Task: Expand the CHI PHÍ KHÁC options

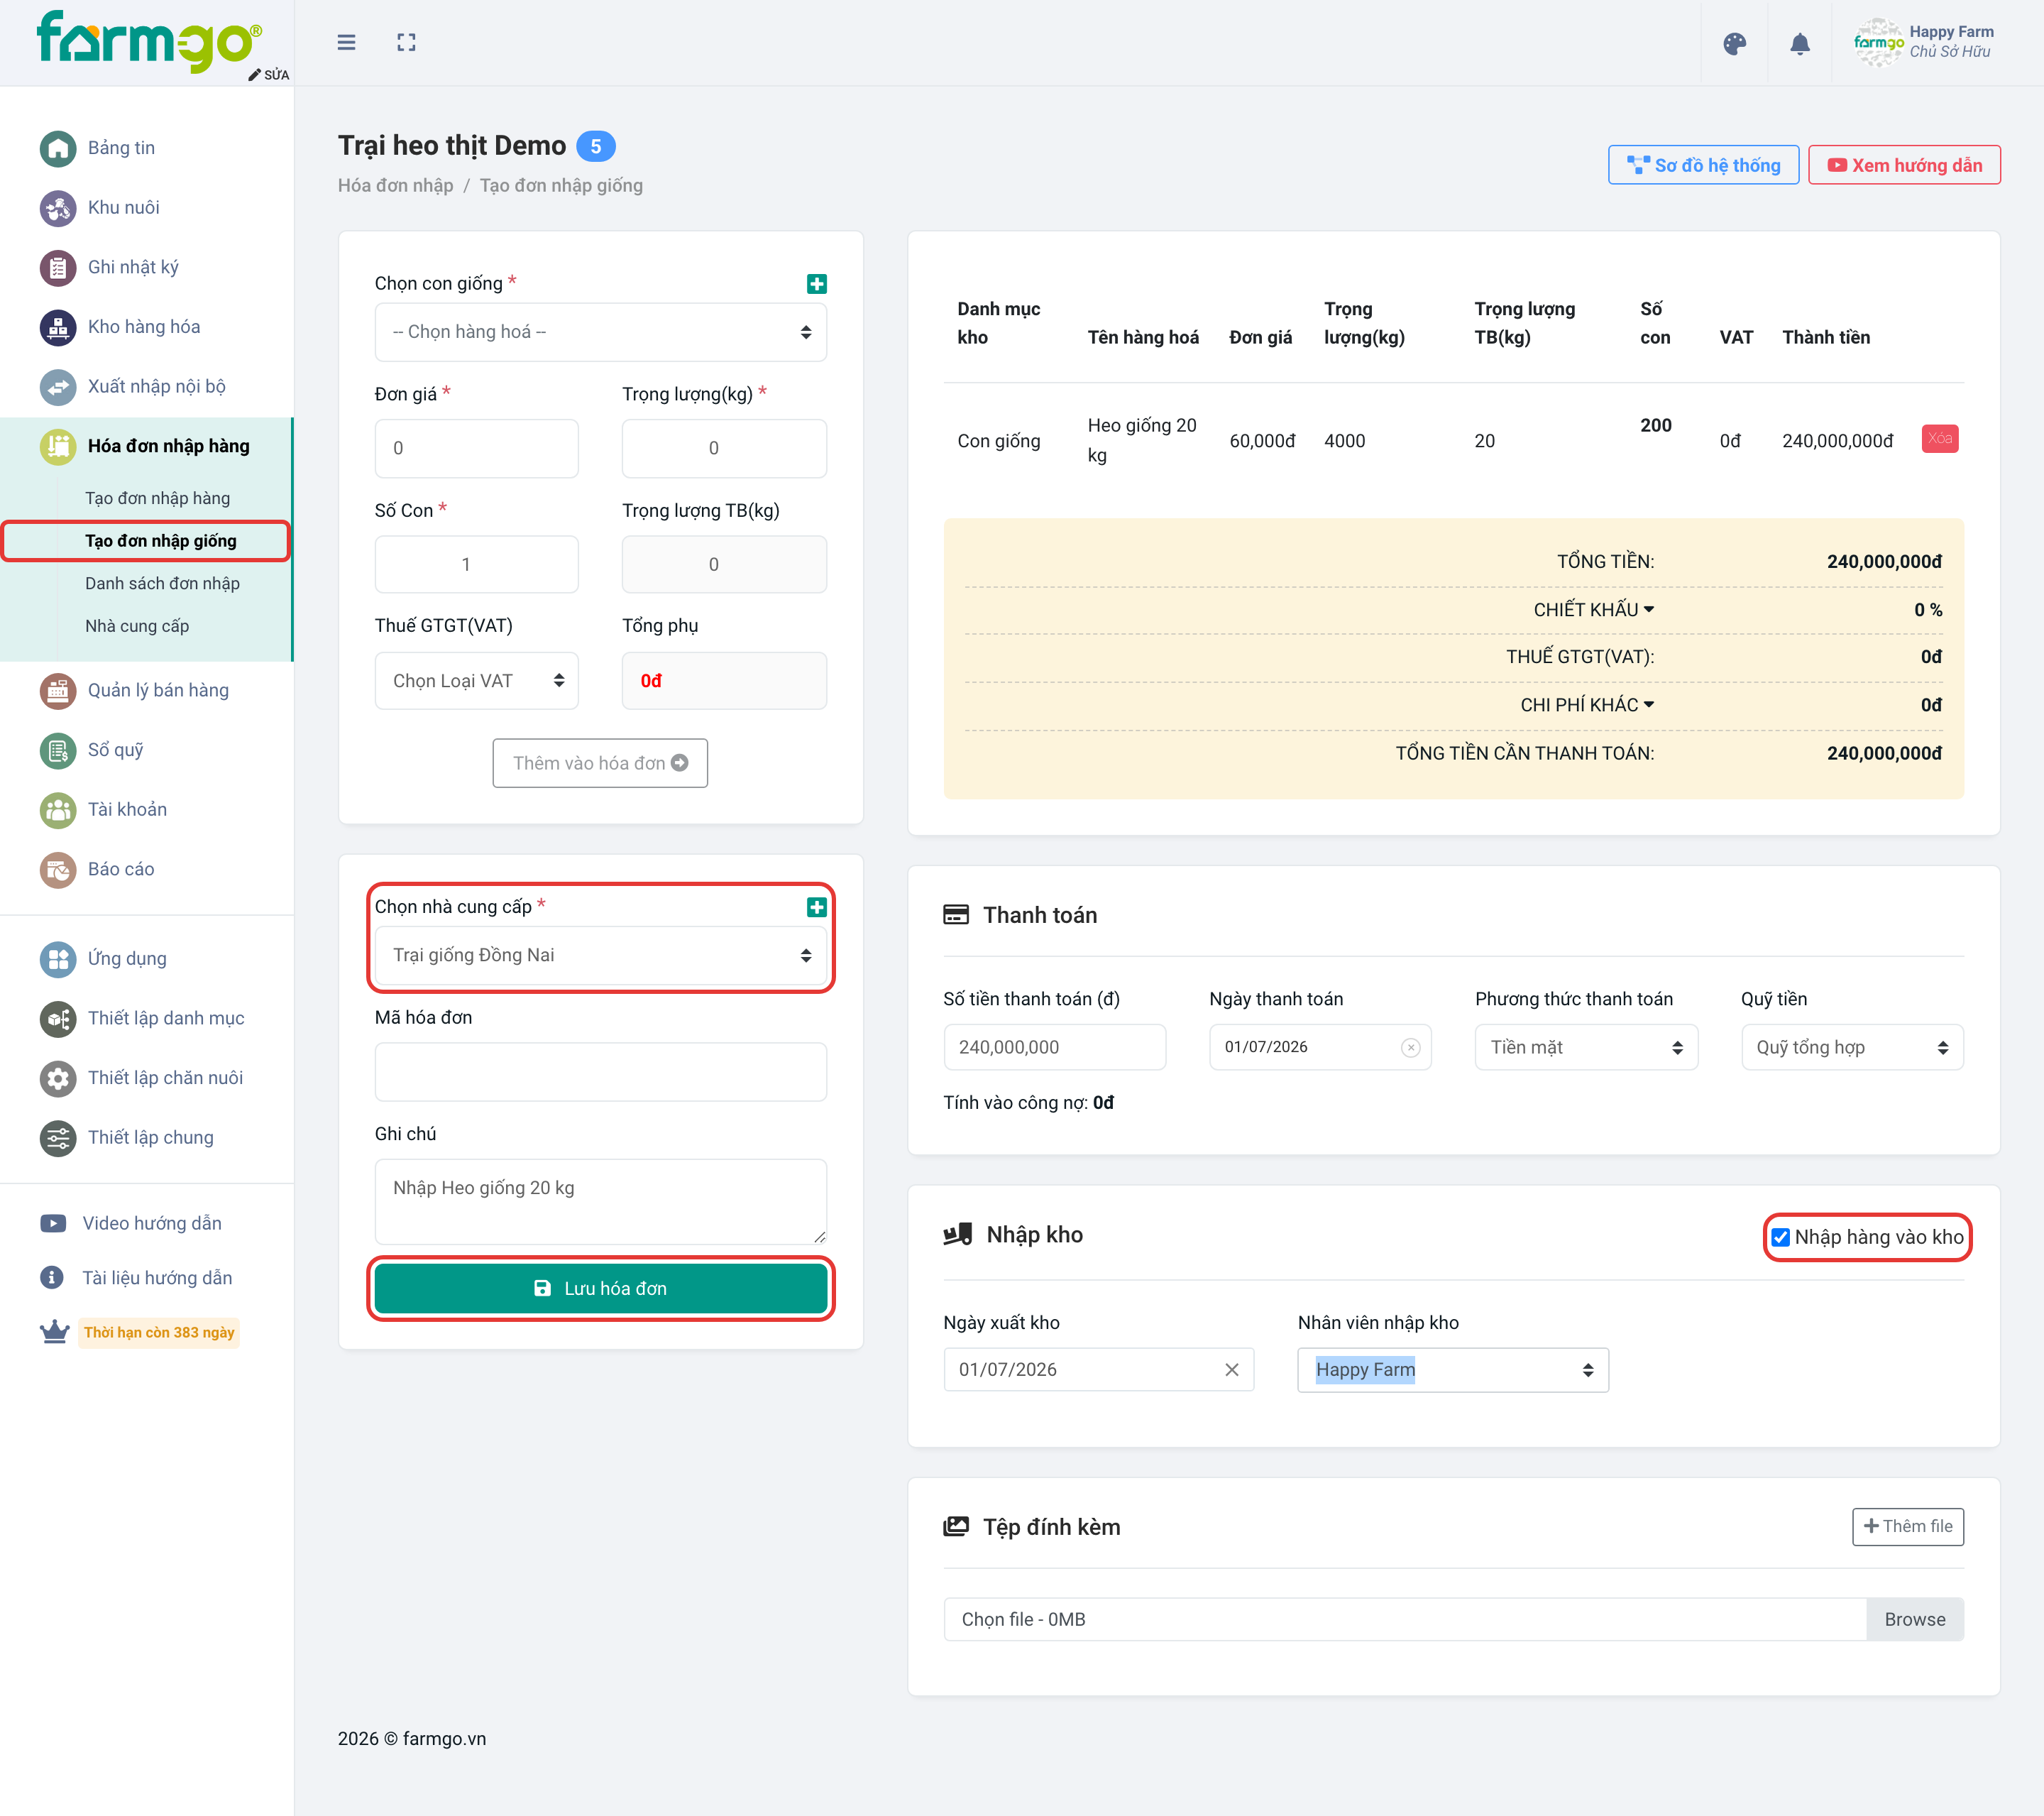Action: point(1587,706)
